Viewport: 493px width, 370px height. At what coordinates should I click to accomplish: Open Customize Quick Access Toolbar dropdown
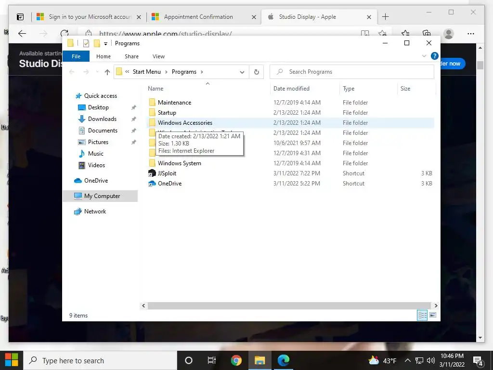coord(105,44)
